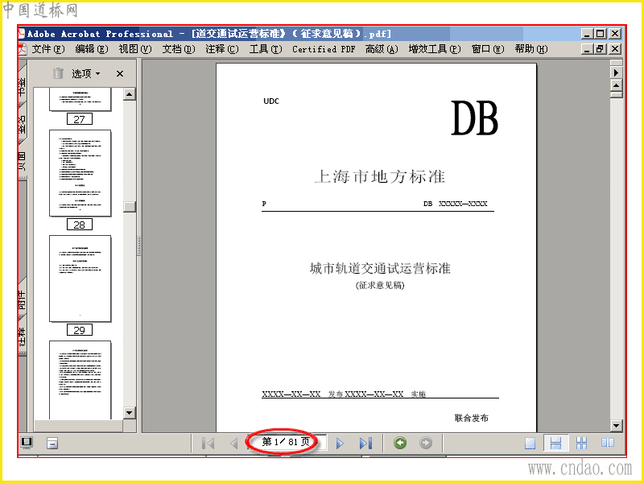Click the trash icon in pages panel
This screenshot has height=483, width=644.
(58, 73)
